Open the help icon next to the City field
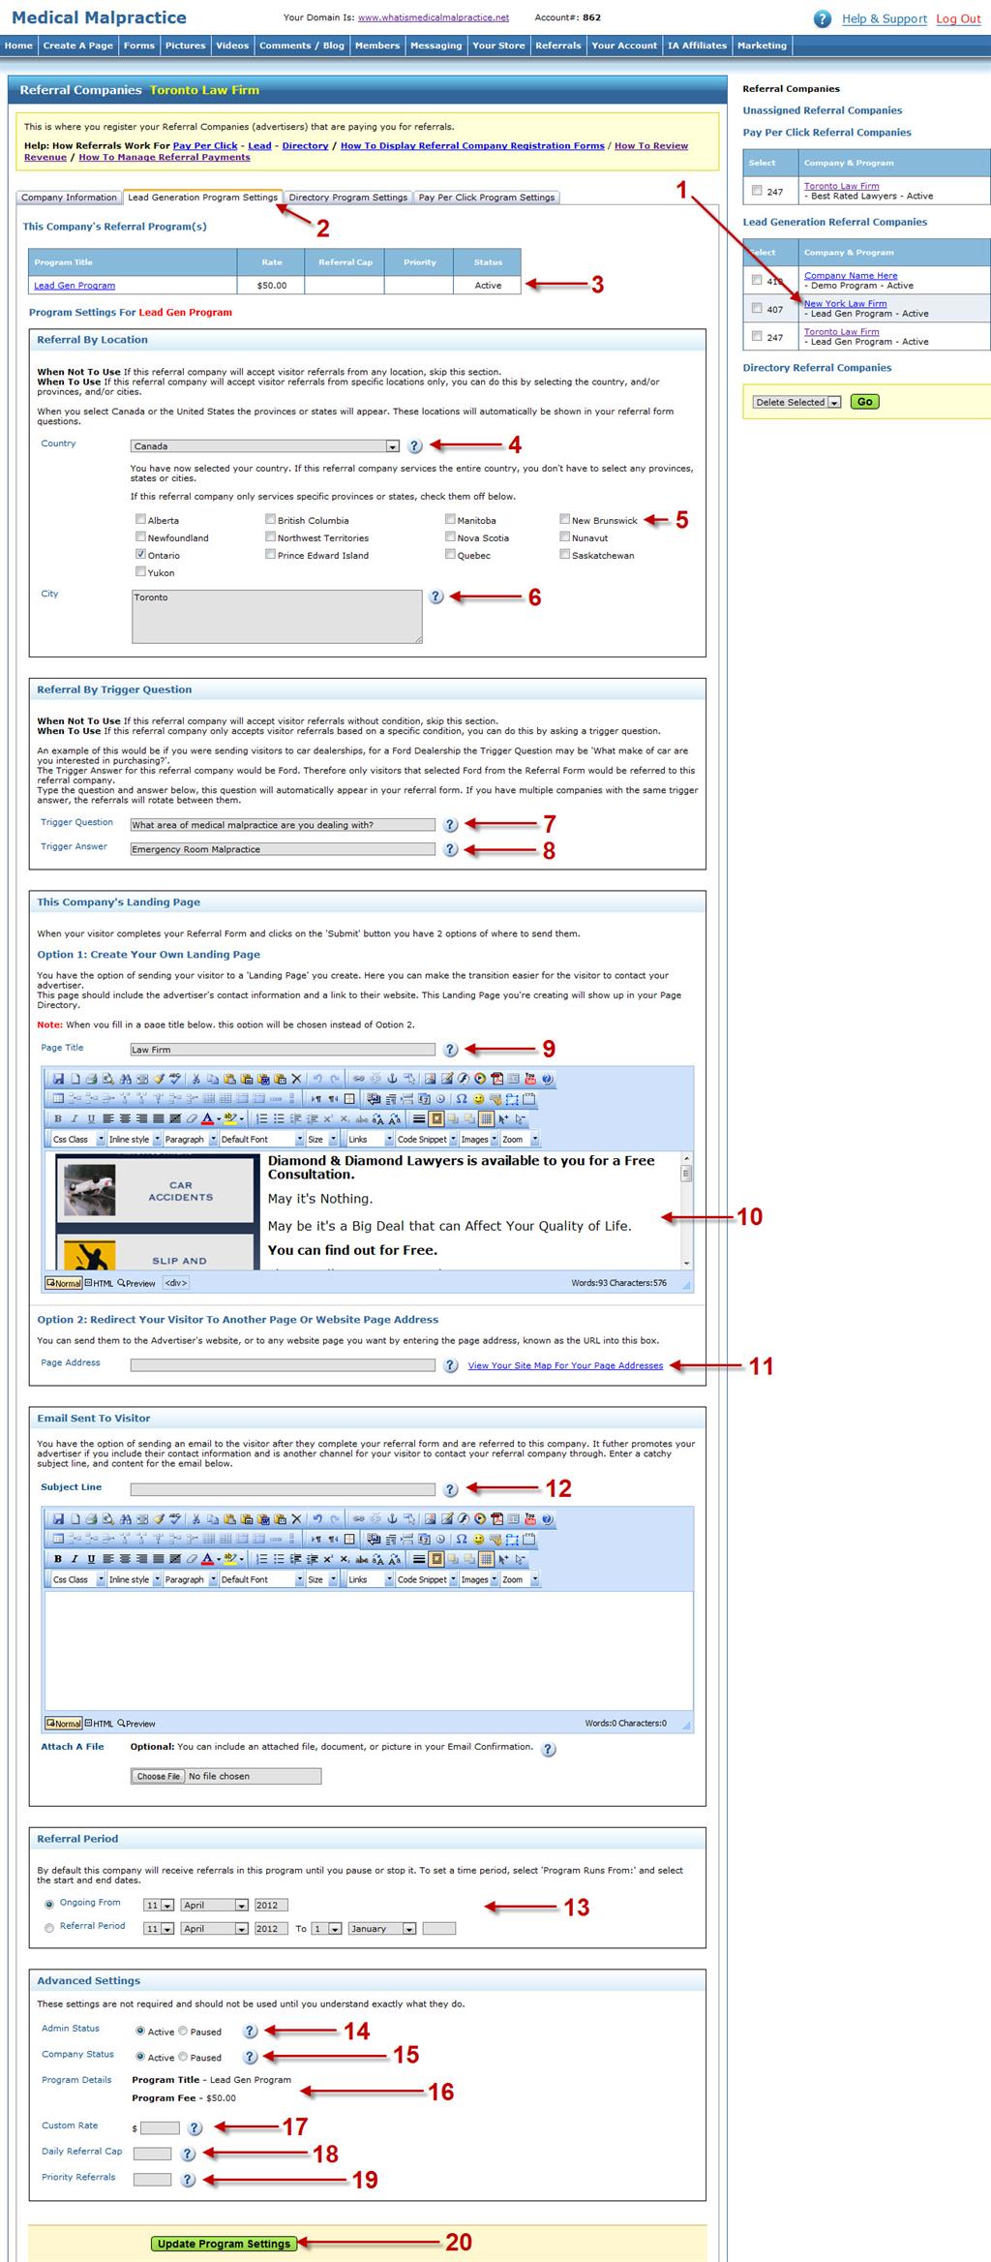991x2262 pixels. [436, 596]
